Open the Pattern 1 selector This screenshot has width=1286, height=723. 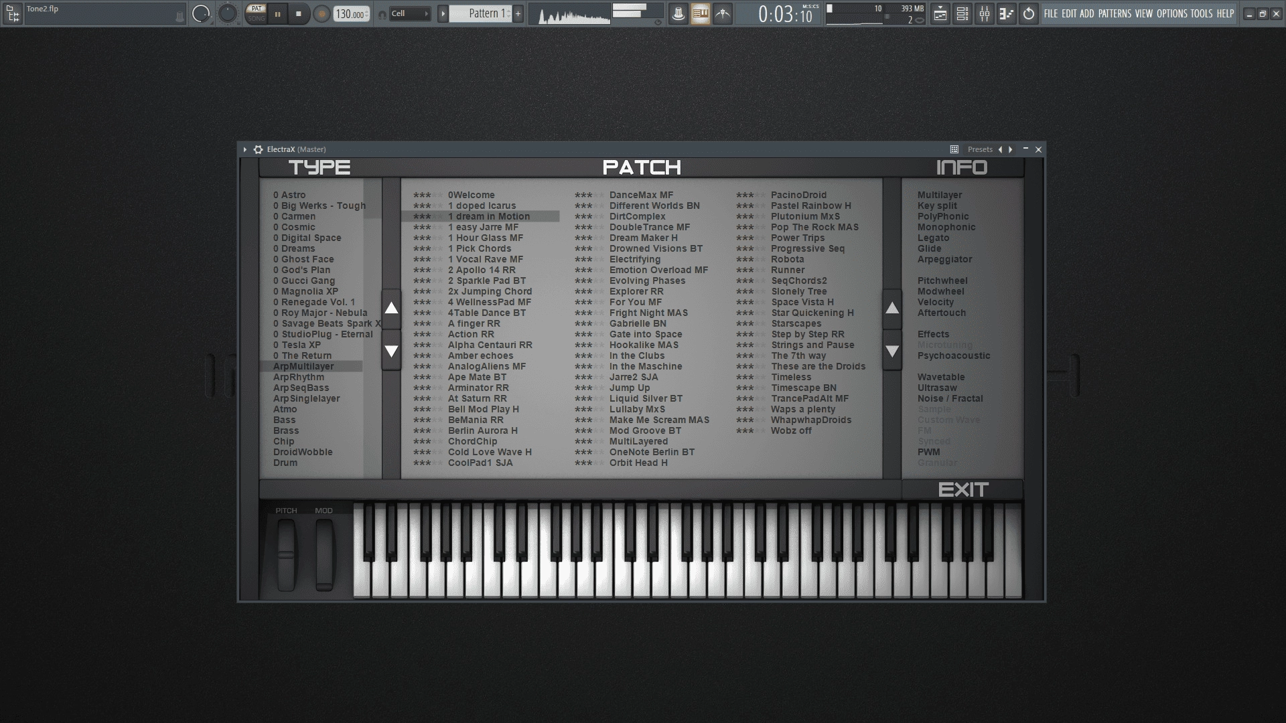tap(480, 13)
